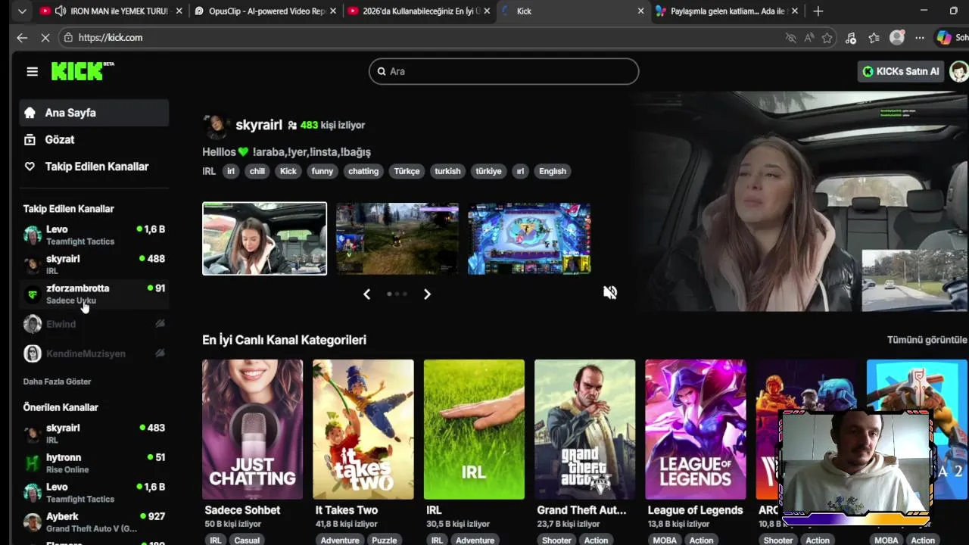The height and width of the screenshot is (545, 969).
Task: Open the user profile avatar menu
Action: tap(958, 71)
